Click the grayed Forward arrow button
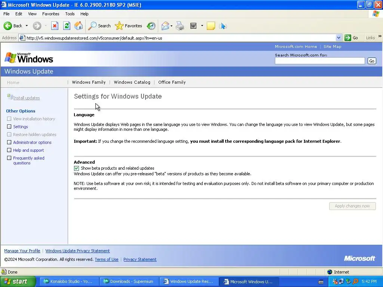Screen dimensions: 383x287 tap(37, 26)
